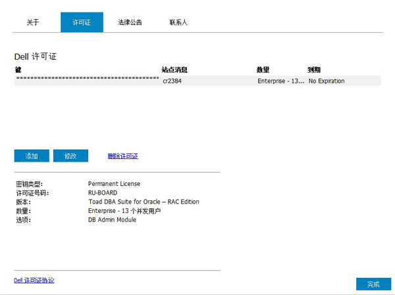395x295 pixels.
Task: Click the DB Admin Module option text
Action: pyautogui.click(x=112, y=220)
